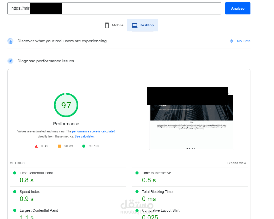Click the page screenshot thumbnail

click(x=191, y=120)
